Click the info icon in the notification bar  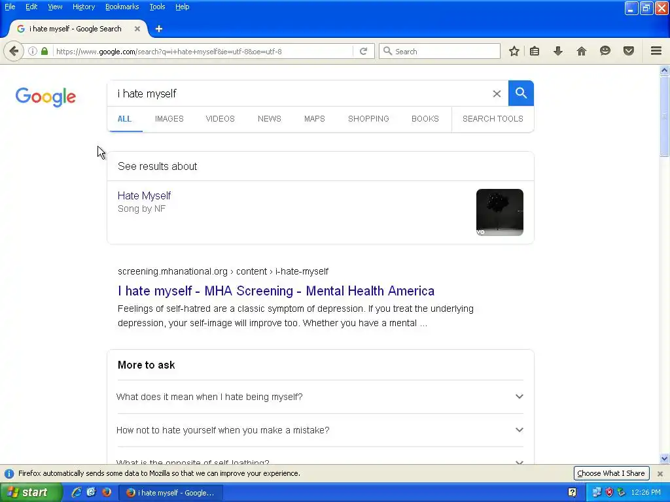(x=9, y=473)
